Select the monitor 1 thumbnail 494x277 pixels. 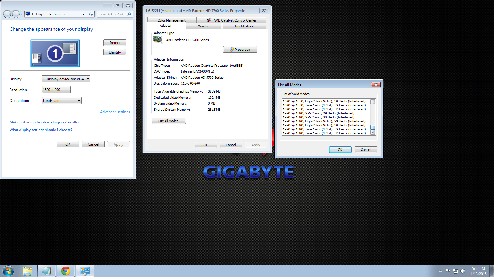point(55,53)
